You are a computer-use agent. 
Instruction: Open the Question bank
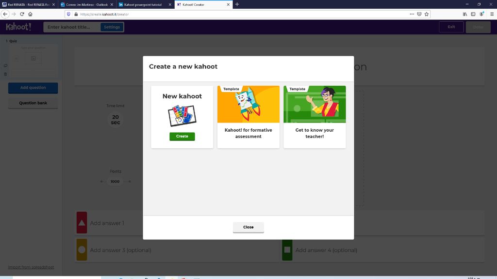click(33, 103)
